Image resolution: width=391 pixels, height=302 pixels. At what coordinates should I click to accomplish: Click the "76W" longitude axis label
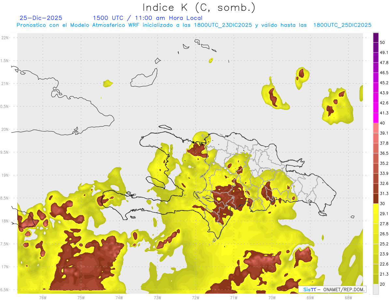[x=43, y=297]
